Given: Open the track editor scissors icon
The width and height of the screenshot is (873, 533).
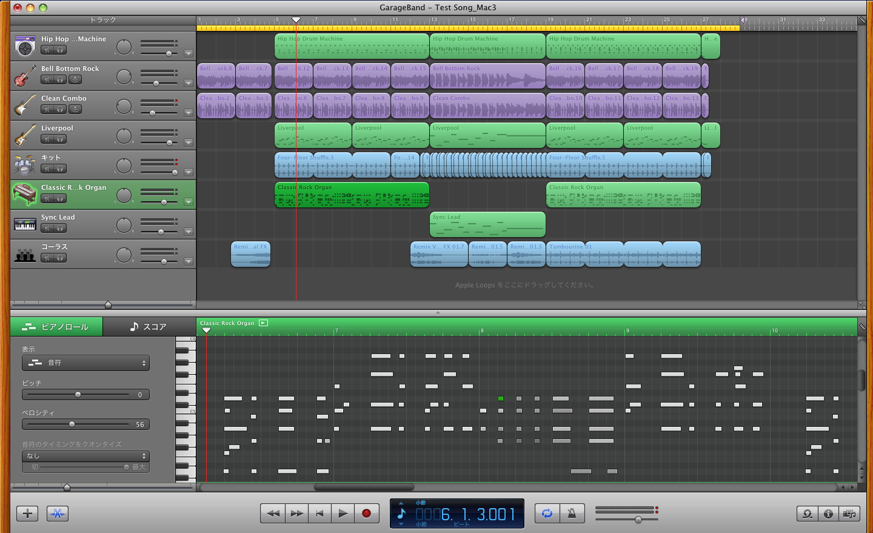Looking at the screenshot, I should (58, 514).
